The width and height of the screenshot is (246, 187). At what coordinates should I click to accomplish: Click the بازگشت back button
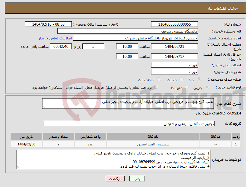[115, 179]
